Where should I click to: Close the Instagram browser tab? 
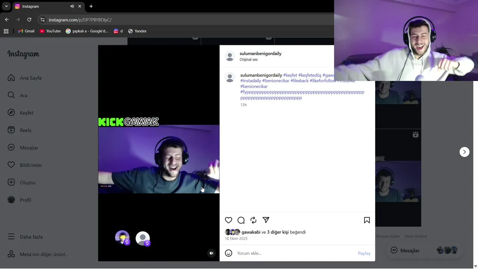[x=80, y=6]
